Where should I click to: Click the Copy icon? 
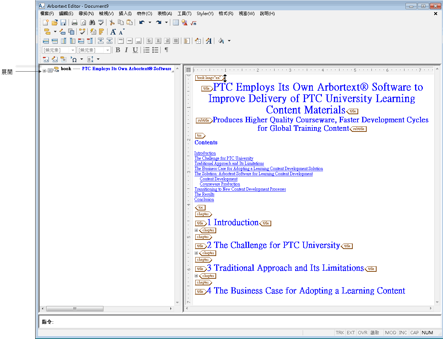tap(121, 22)
